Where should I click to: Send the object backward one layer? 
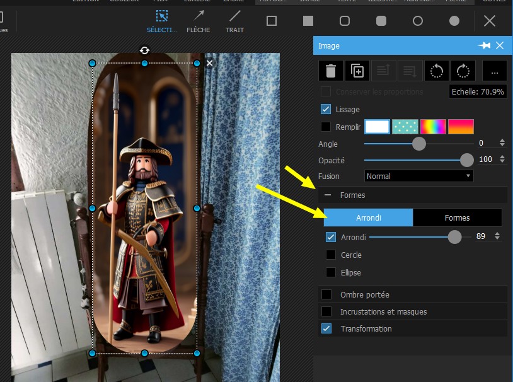click(x=410, y=71)
